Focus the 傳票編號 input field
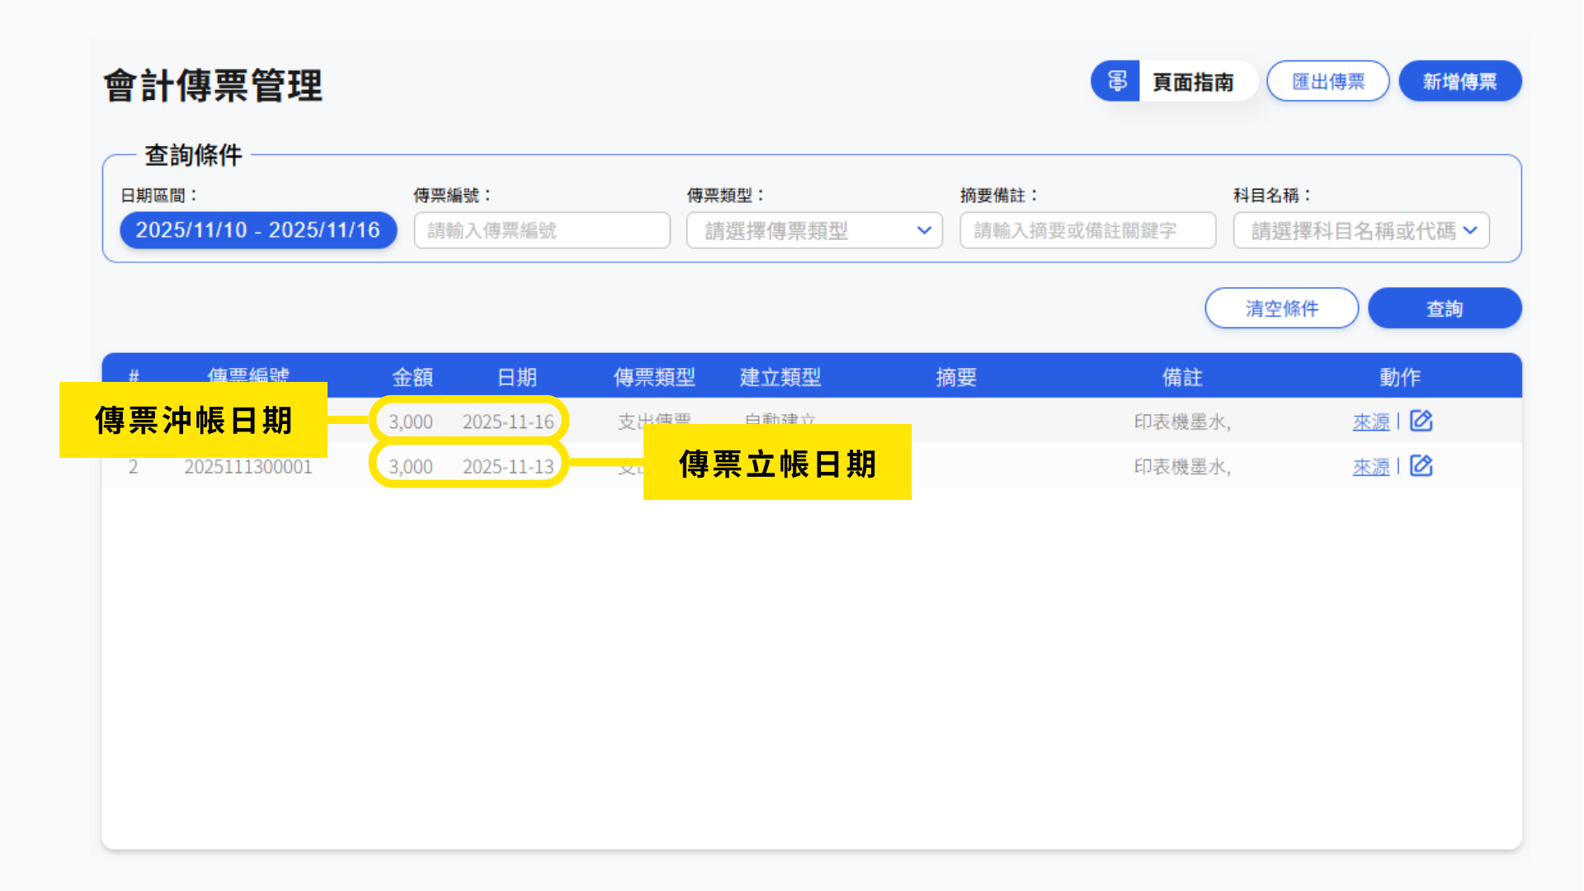The height and width of the screenshot is (891, 1584). 541,230
